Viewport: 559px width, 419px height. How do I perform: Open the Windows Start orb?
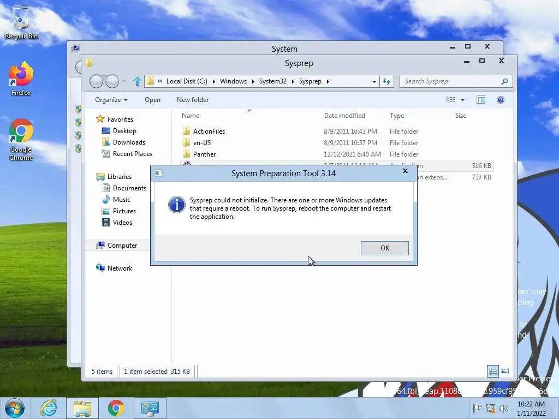(x=15, y=408)
